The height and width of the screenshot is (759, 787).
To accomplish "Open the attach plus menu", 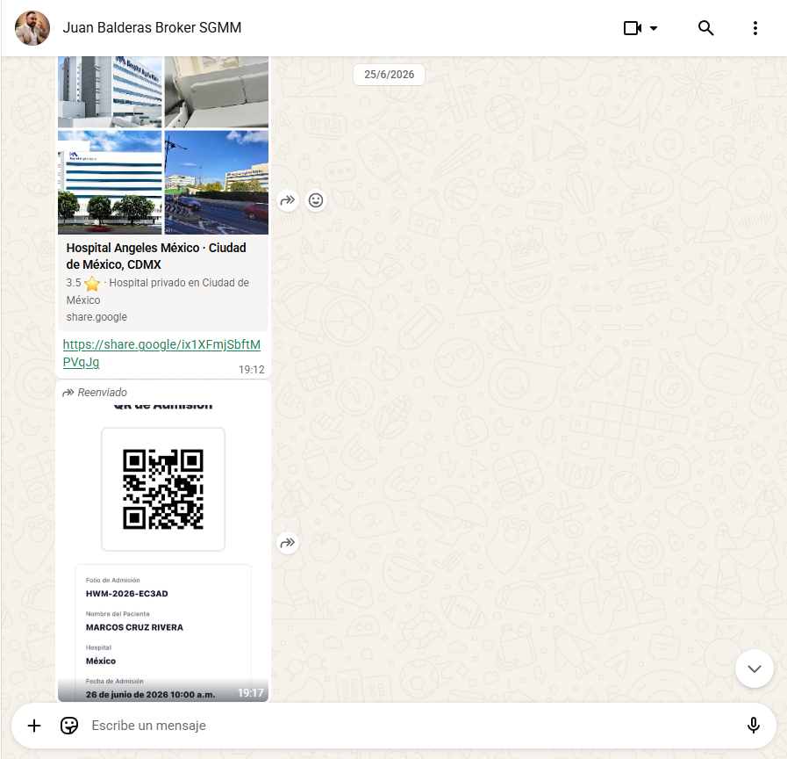I will (x=34, y=726).
